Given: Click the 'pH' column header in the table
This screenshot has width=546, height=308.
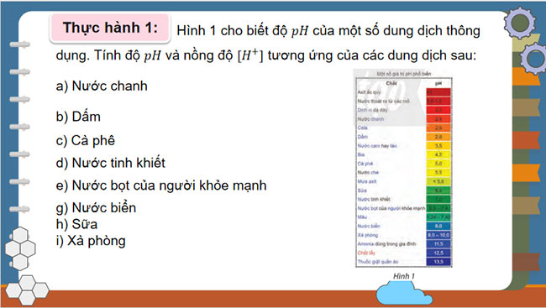Looking at the screenshot, I should click(438, 83).
